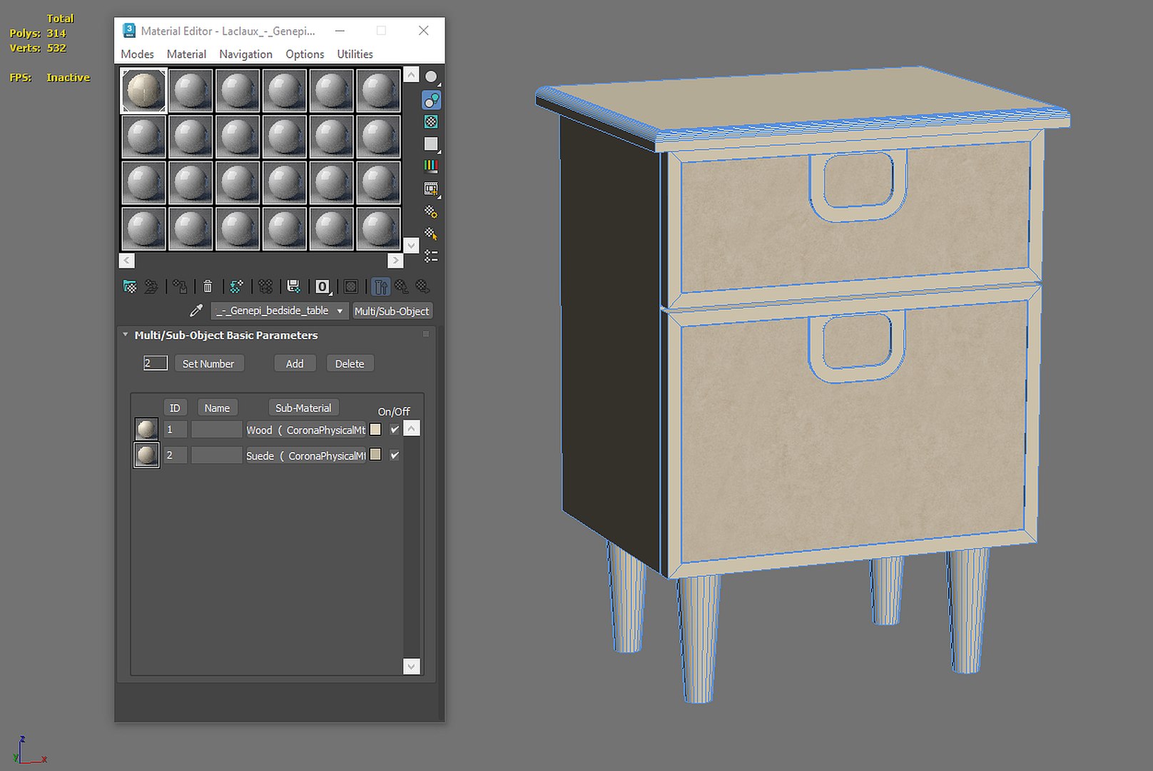
Task: Open the Navigation menu
Action: click(245, 54)
